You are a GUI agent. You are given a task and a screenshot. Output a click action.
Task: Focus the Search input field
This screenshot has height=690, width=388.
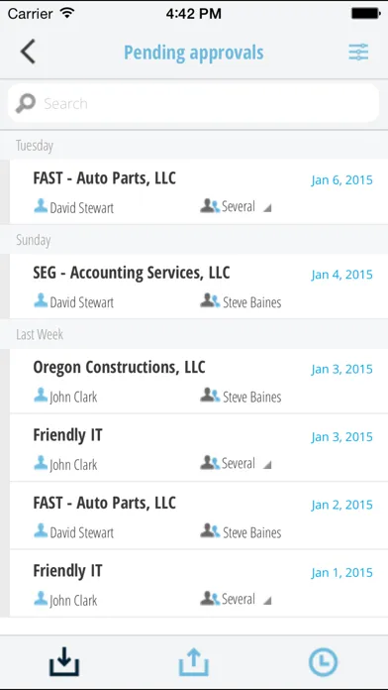193,104
